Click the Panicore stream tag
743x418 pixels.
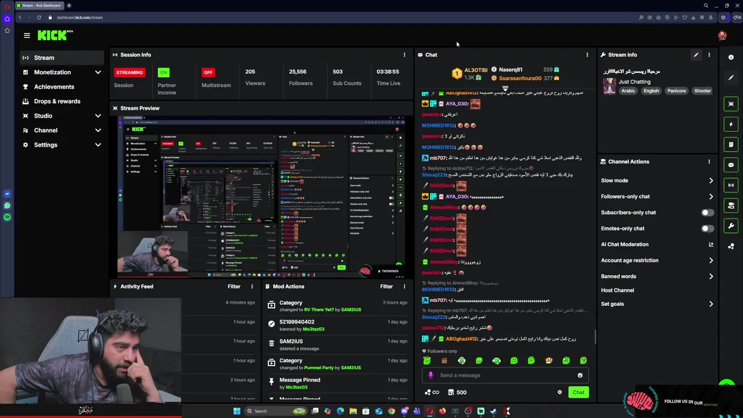[x=676, y=91]
